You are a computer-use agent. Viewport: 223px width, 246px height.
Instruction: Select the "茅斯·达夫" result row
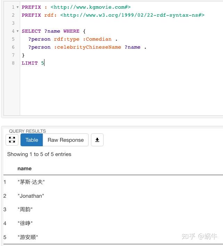click(31, 182)
